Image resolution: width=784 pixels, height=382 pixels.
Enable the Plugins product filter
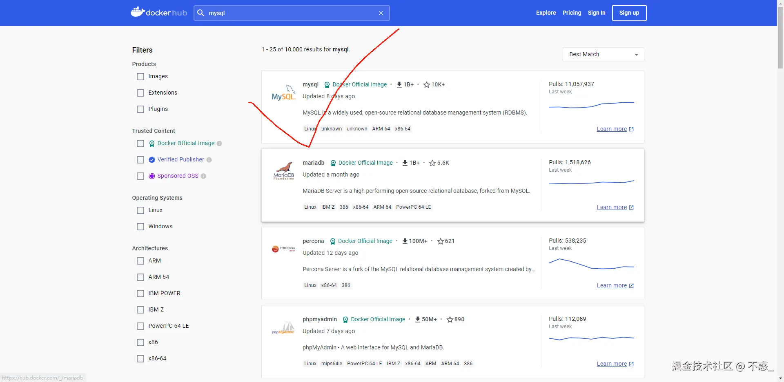[x=140, y=109]
